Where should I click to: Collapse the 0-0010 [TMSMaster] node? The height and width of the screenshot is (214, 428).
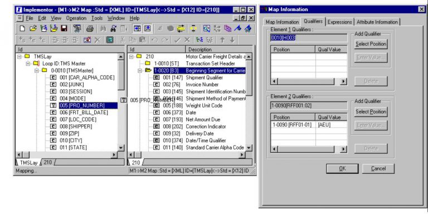(37, 70)
